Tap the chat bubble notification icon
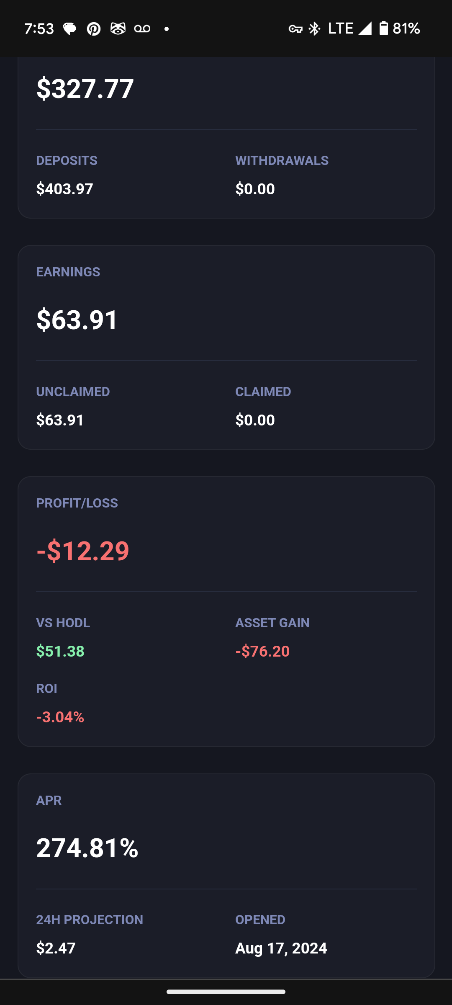 pos(69,29)
